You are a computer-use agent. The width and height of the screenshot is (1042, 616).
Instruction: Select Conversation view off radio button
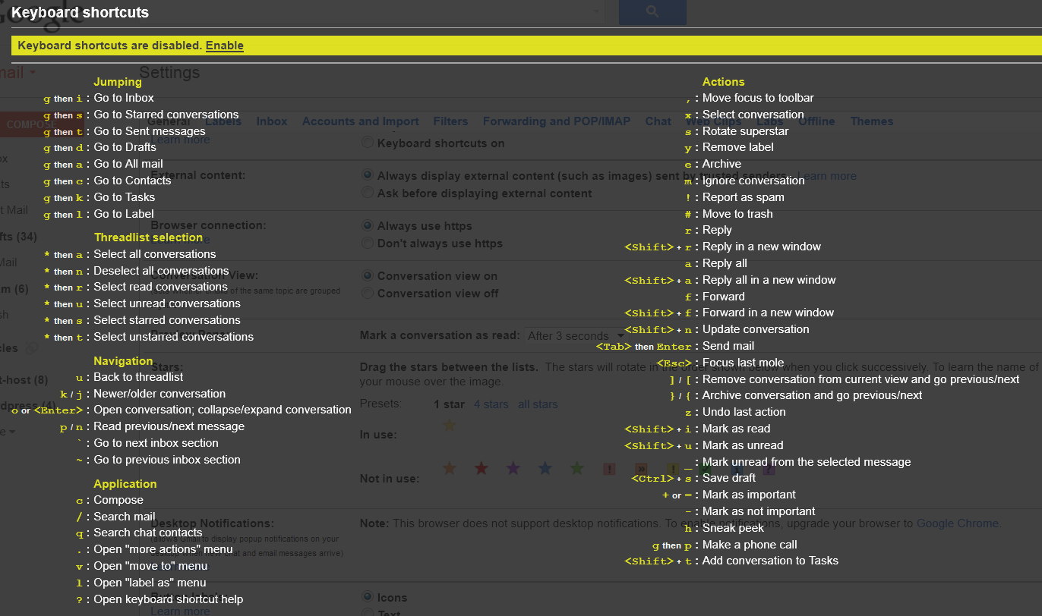click(368, 293)
